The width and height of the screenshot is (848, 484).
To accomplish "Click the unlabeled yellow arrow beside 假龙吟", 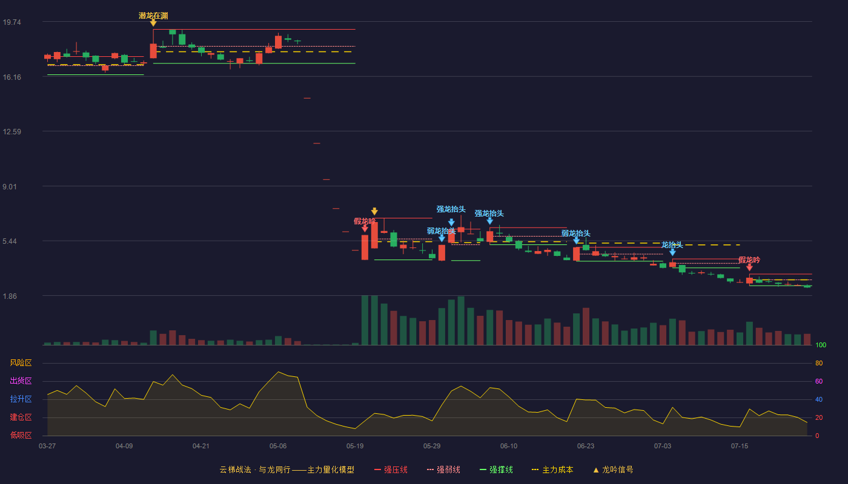I will 374,211.
